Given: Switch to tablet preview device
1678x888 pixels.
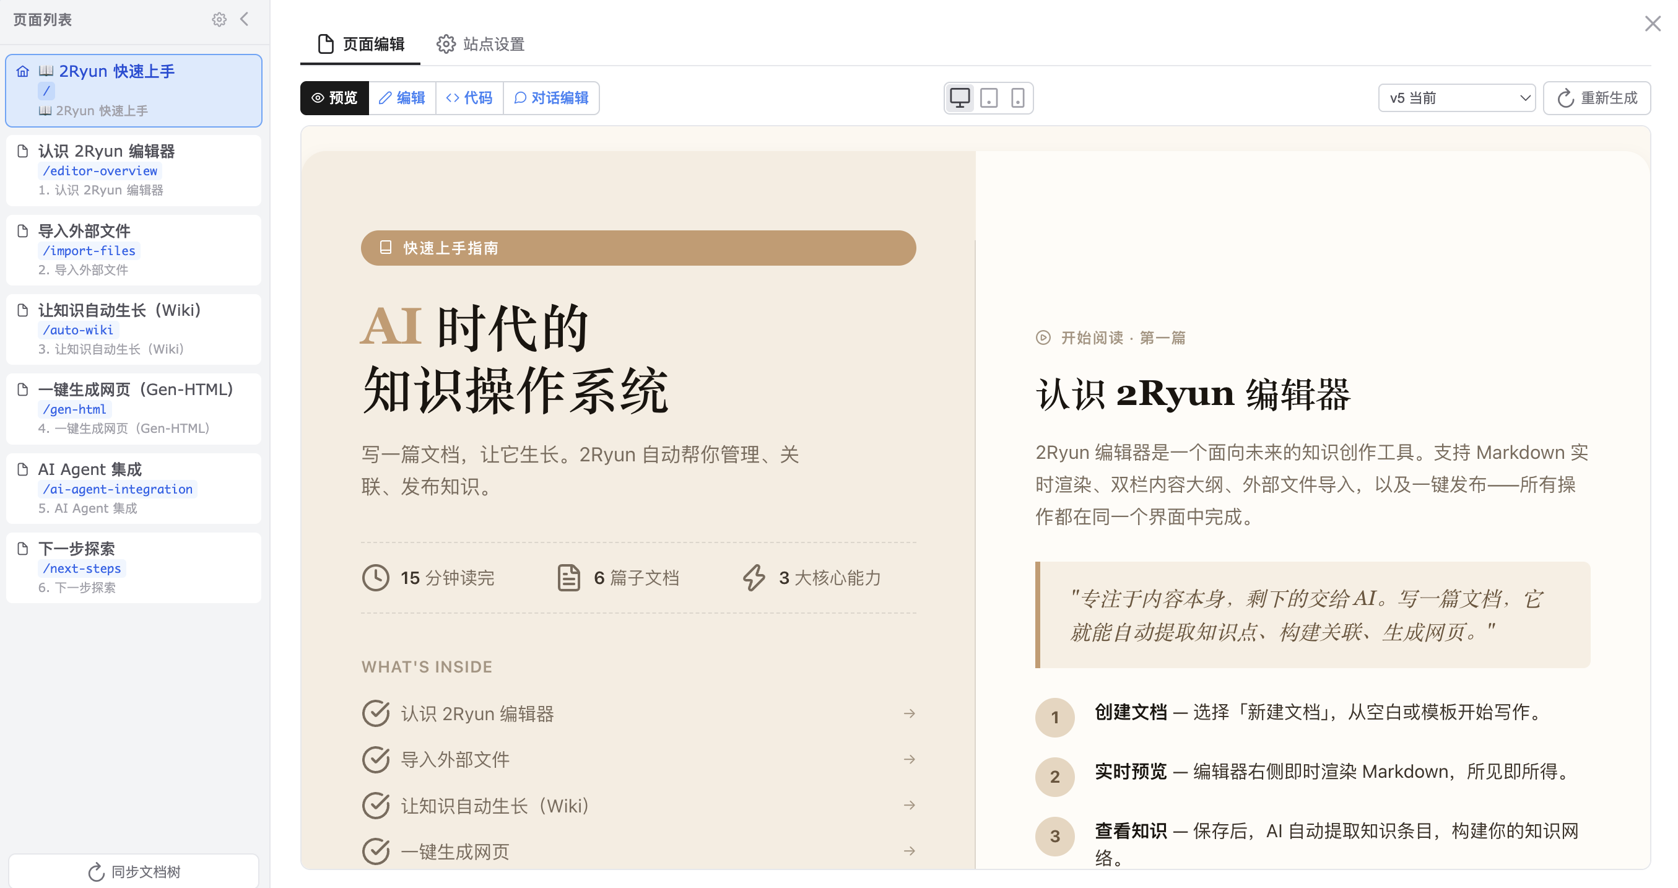Looking at the screenshot, I should 989,98.
